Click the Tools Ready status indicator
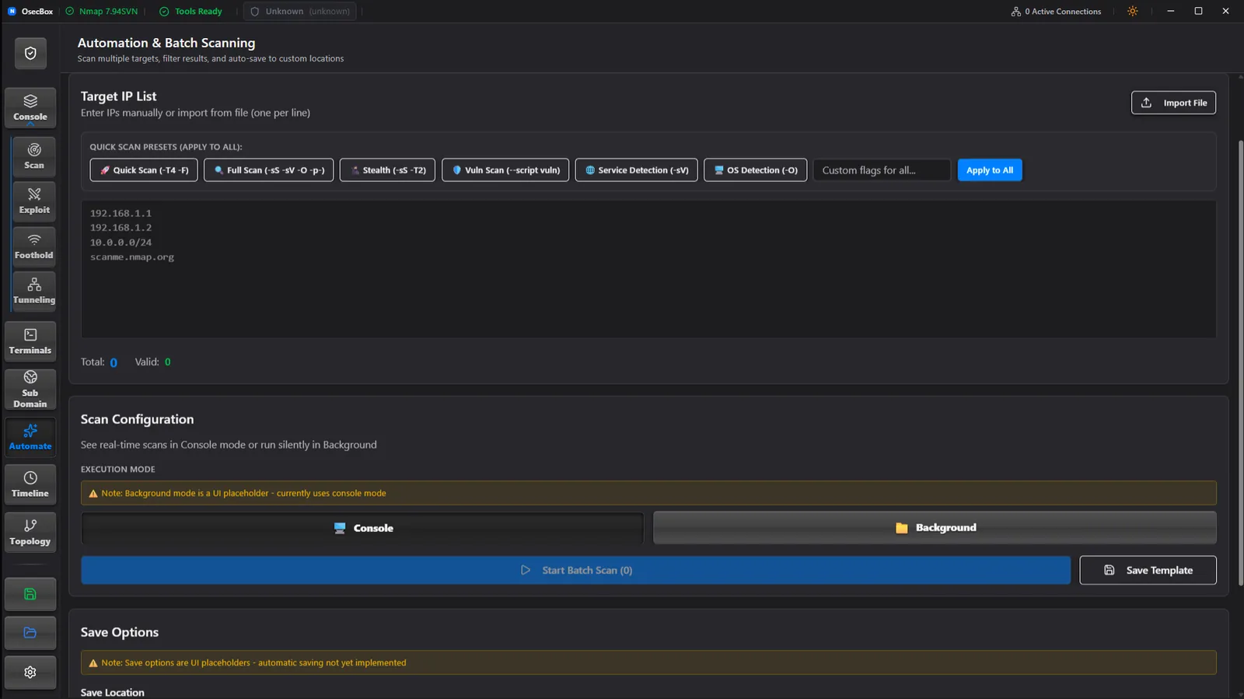Viewport: 1244px width, 699px height. coord(190,12)
